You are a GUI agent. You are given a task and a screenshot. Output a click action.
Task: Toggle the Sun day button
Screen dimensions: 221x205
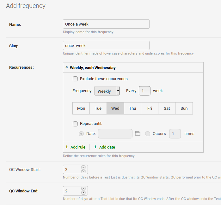(x=184, y=108)
